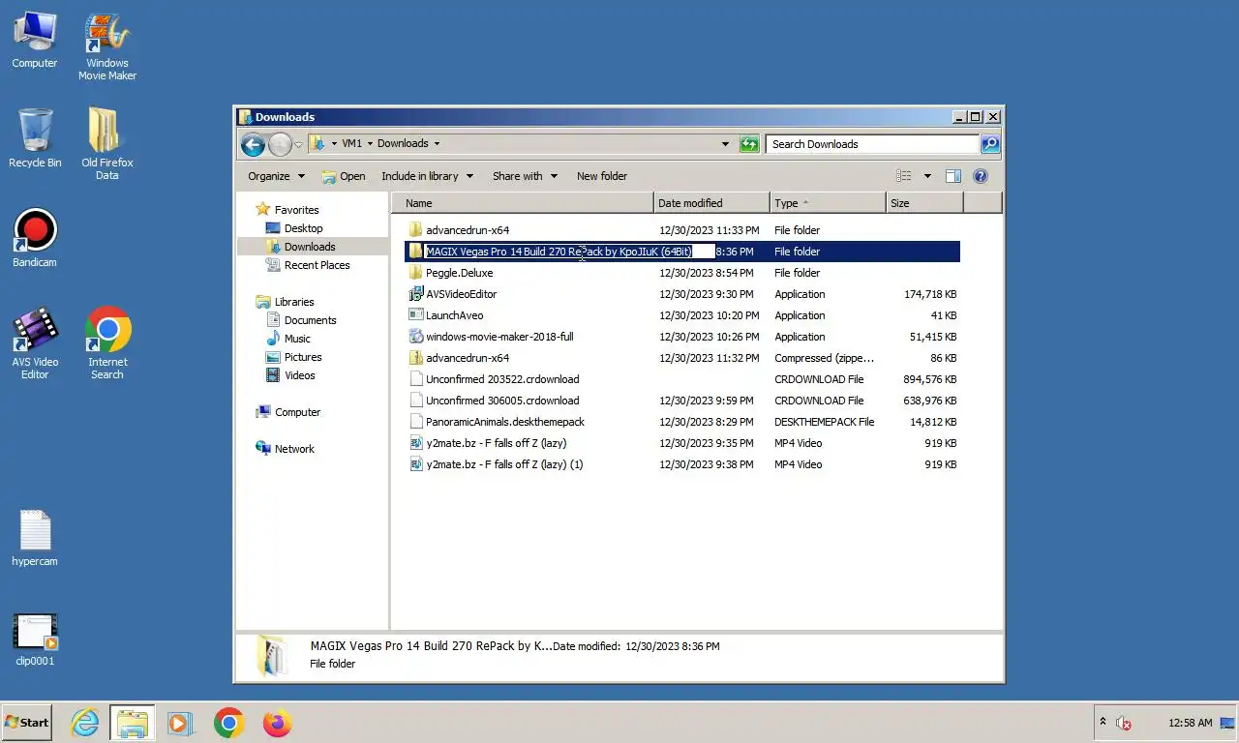Select the hypercam file on desktop

35,538
